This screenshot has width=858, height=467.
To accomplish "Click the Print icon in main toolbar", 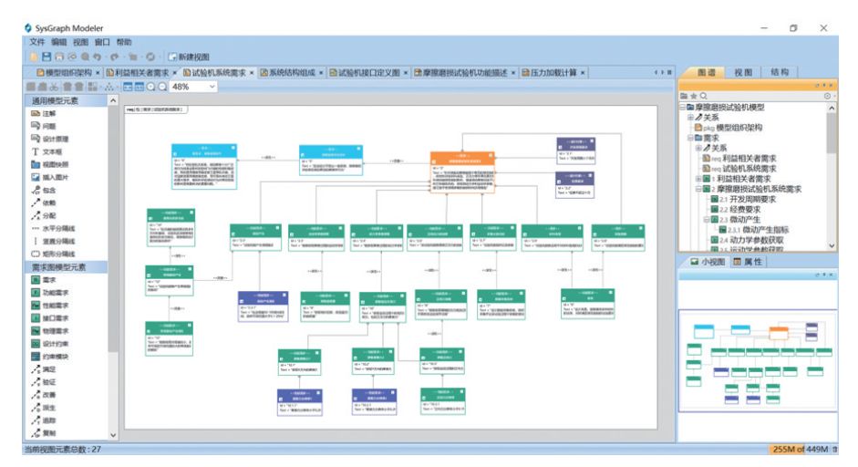I will (x=59, y=57).
